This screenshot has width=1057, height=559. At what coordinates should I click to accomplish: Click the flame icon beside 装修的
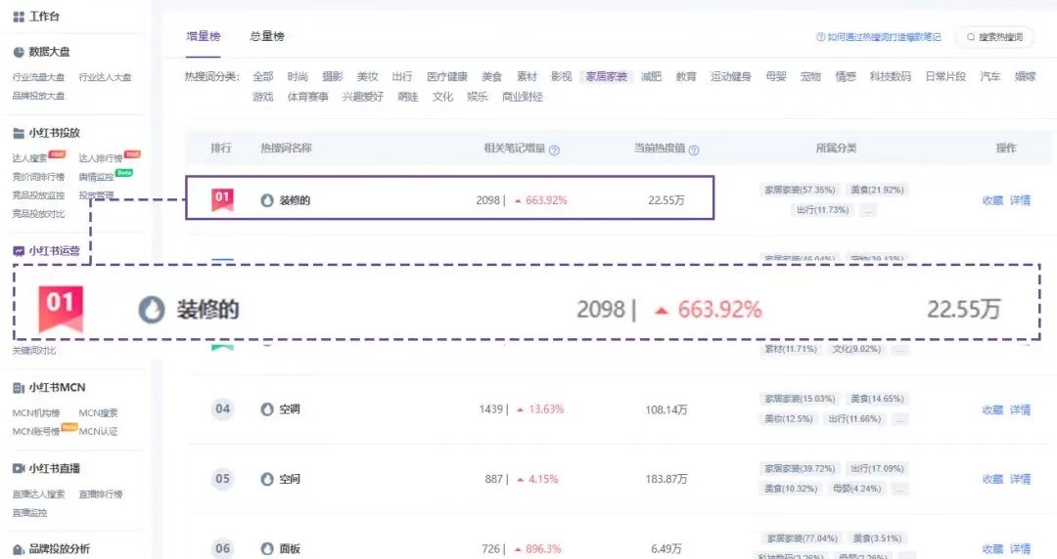(267, 200)
